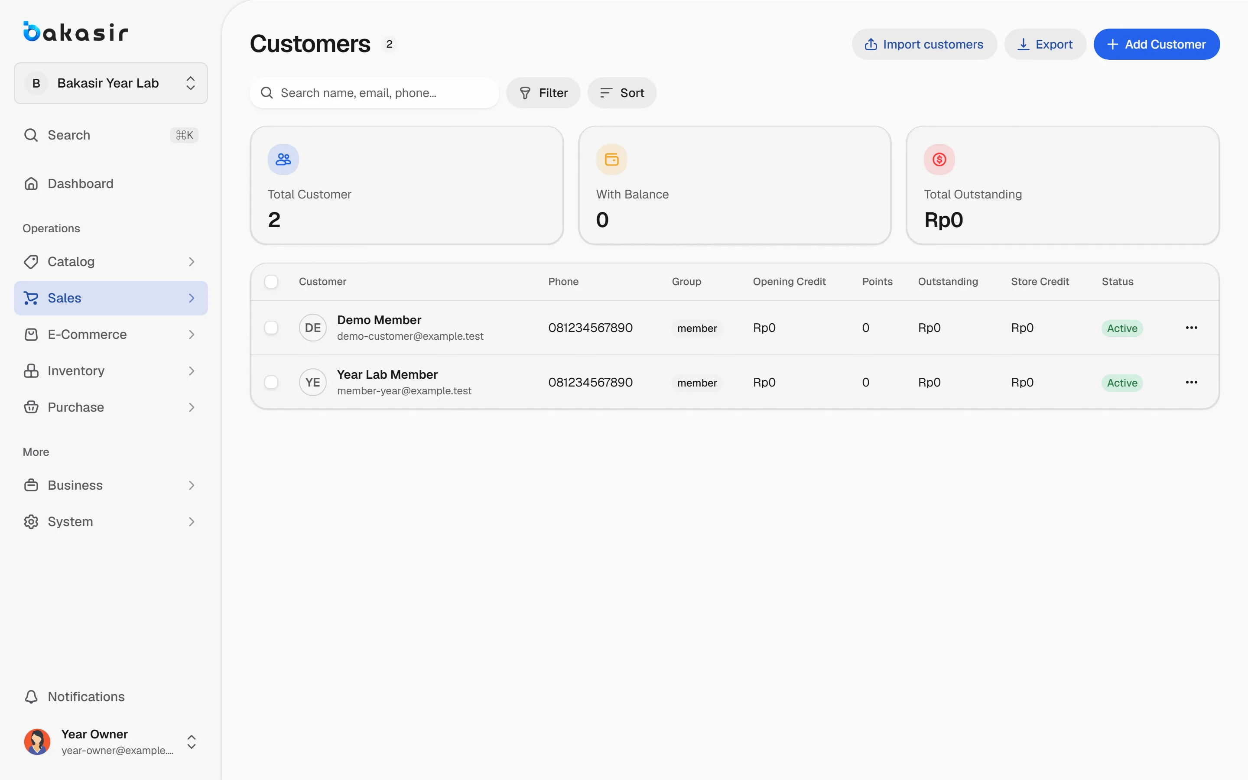Click the Notifications bell icon
Image resolution: width=1248 pixels, height=780 pixels.
[31, 696]
